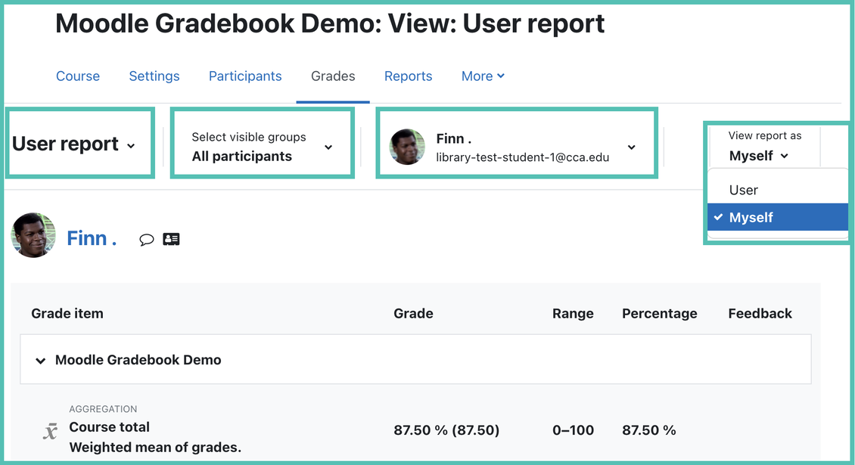Choose User in View report as list
Image resolution: width=855 pixels, height=465 pixels.
pos(778,190)
